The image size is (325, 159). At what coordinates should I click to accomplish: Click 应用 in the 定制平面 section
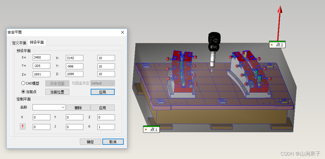[103, 108]
